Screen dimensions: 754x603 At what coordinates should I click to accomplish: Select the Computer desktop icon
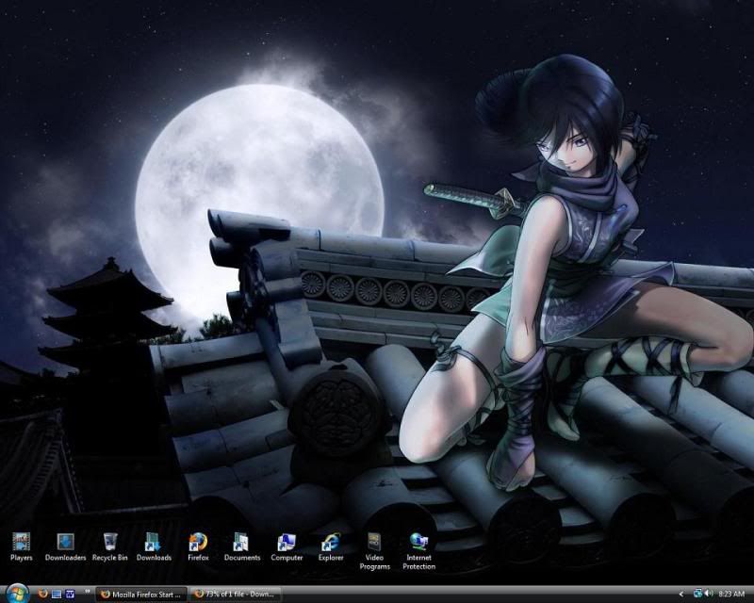point(287,544)
